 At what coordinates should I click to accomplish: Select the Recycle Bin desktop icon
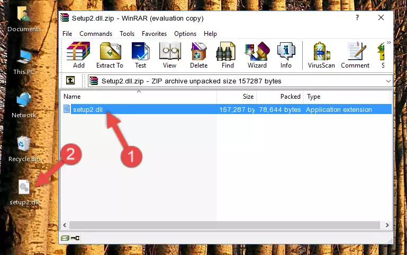tap(24, 149)
